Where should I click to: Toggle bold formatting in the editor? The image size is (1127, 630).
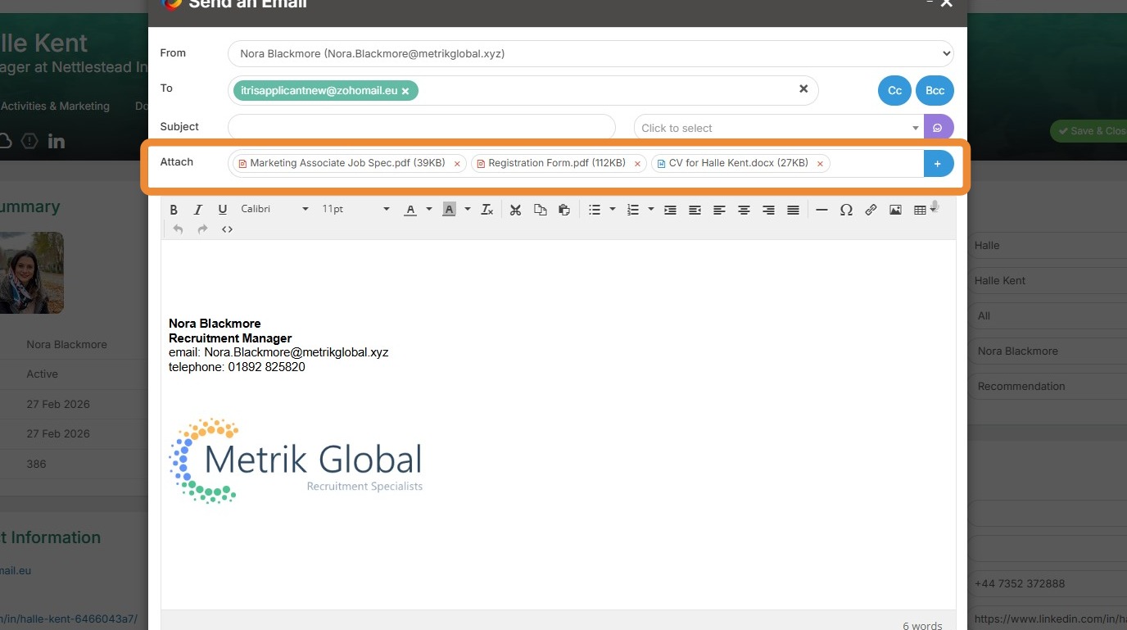174,210
